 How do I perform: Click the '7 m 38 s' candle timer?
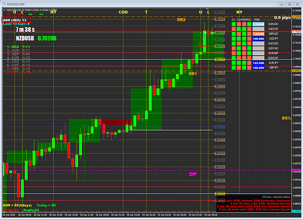coord(25,30)
